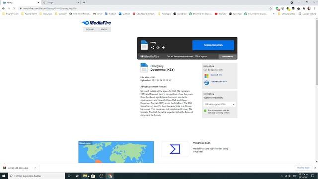Switch to the Google tab
Viewport: 318px width, 179px height.
click(61, 3)
